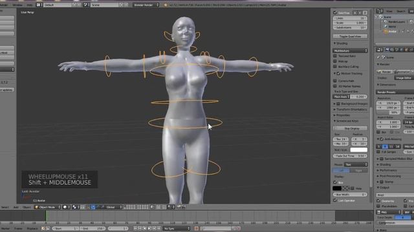Open the outliner editor type icon
Image resolution: width=414 pixels, height=232 pixels.
(x=380, y=11)
